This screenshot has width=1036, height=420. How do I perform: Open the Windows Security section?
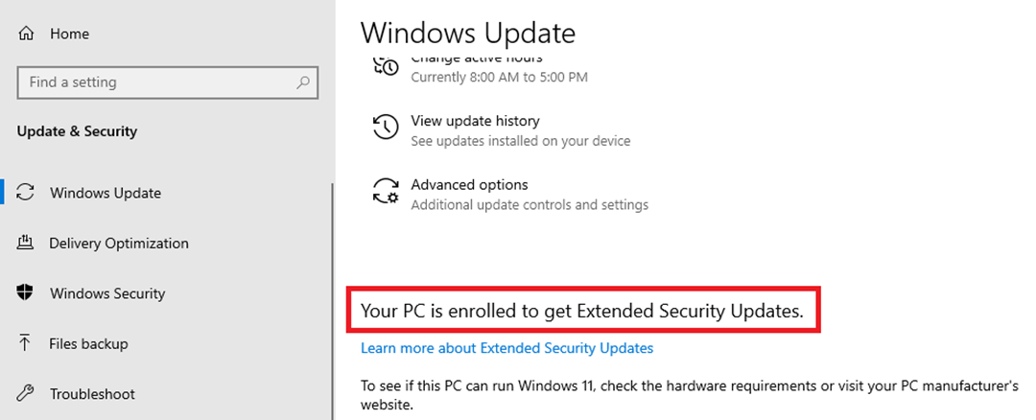point(107,293)
